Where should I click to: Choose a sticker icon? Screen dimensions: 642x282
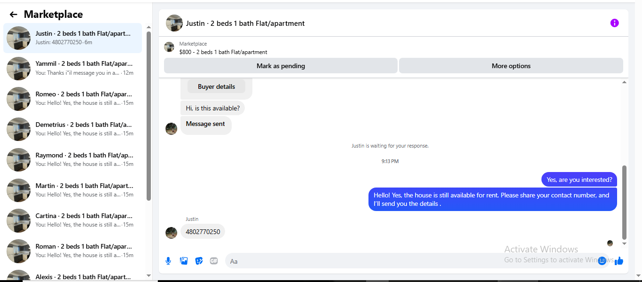click(199, 261)
